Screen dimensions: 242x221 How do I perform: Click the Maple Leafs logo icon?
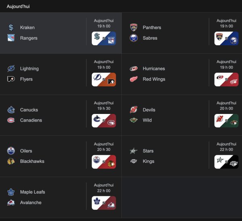(11, 192)
